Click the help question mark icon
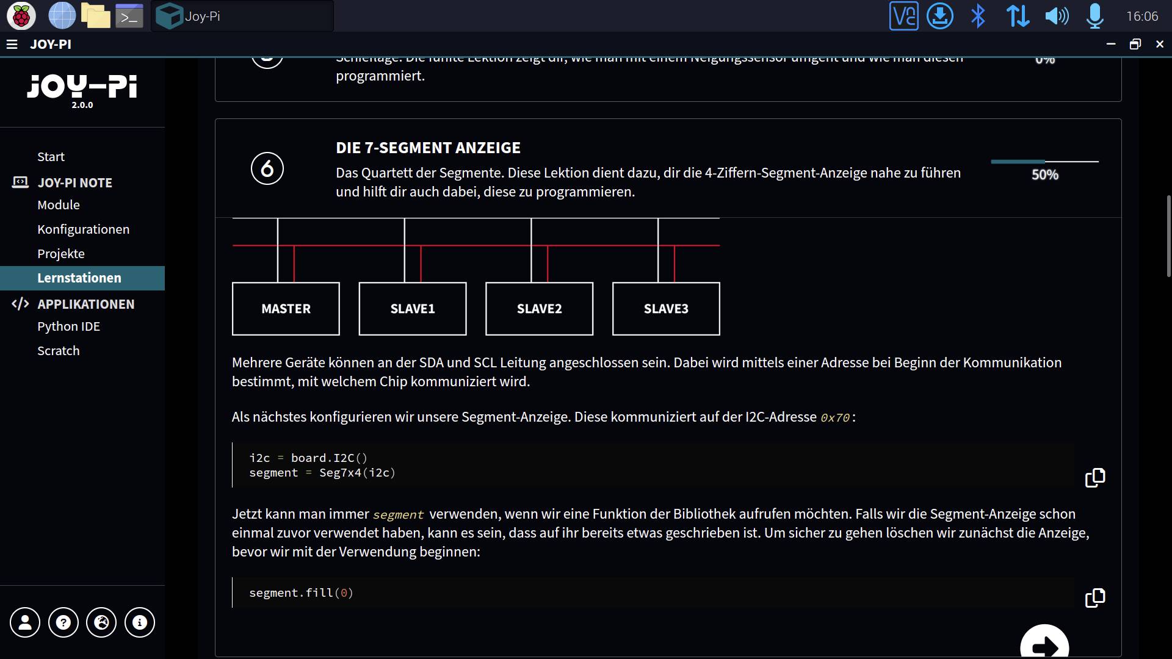 pos(63,622)
